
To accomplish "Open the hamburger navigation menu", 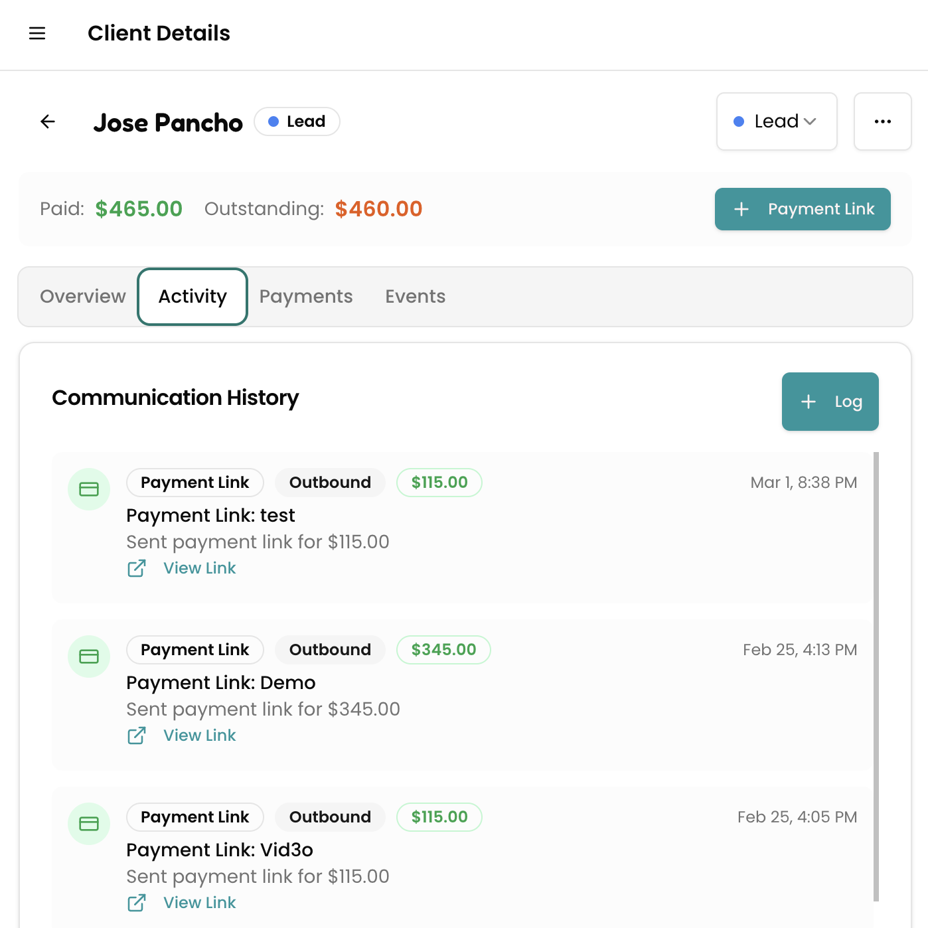I will (x=37, y=33).
